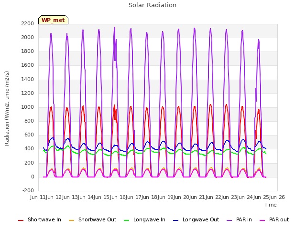Image resolution: width=306 pixels, height=229 pixels.
Task: Select the PAR out legend entry
Action: tap(274, 219)
